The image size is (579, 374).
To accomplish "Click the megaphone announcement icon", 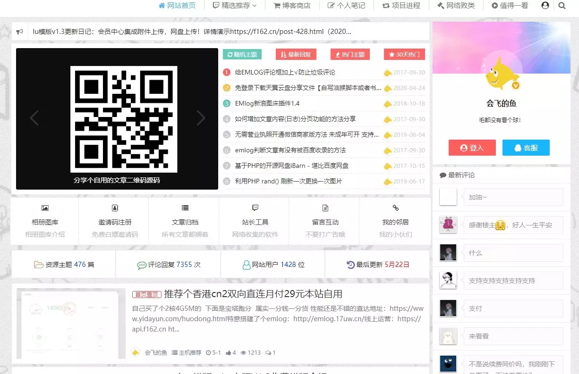I will (20, 32).
